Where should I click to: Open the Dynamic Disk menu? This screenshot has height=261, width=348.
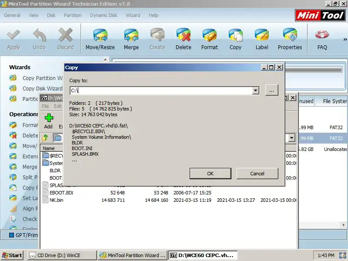pyautogui.click(x=104, y=15)
